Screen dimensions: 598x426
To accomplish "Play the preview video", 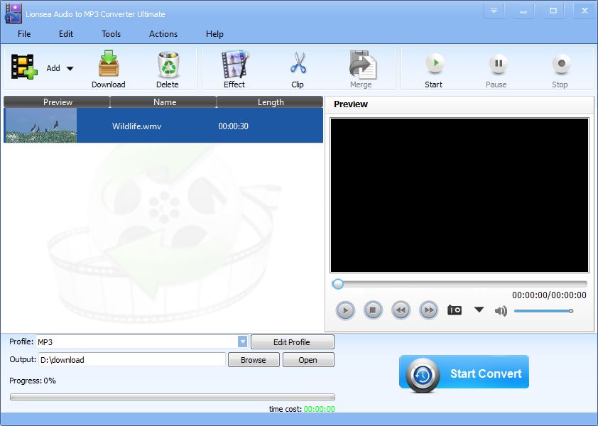I will click(345, 310).
